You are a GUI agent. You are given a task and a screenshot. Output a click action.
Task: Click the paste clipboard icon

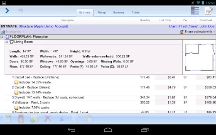pos(89,118)
